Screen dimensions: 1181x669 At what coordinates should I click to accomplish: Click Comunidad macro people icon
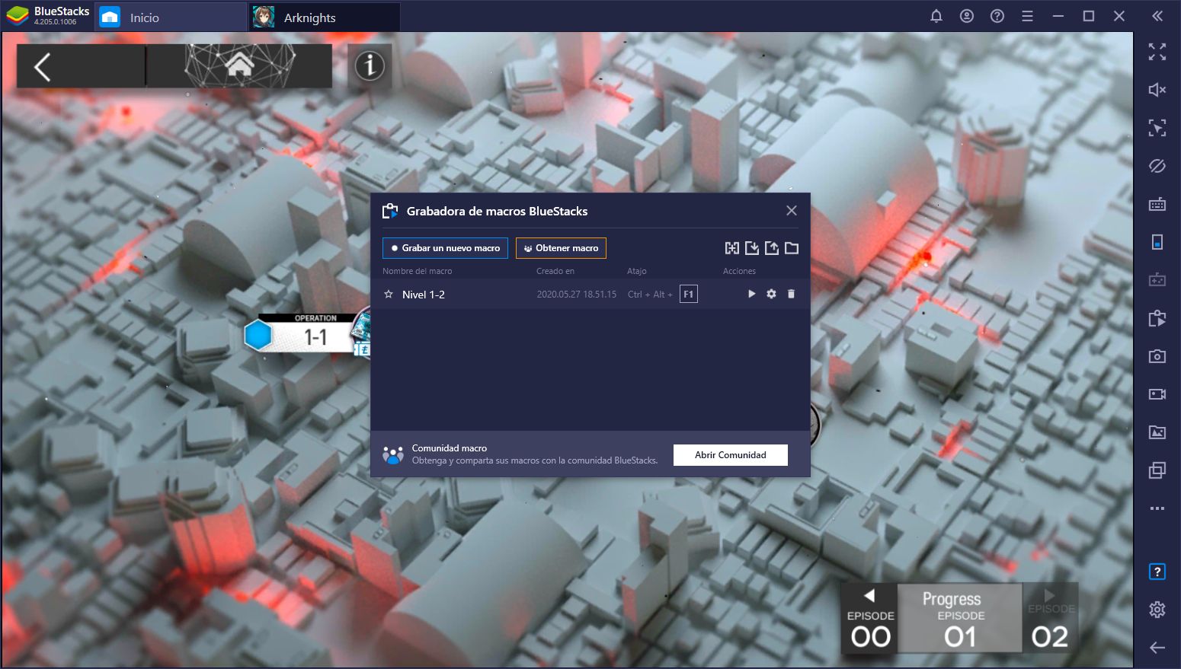point(392,455)
